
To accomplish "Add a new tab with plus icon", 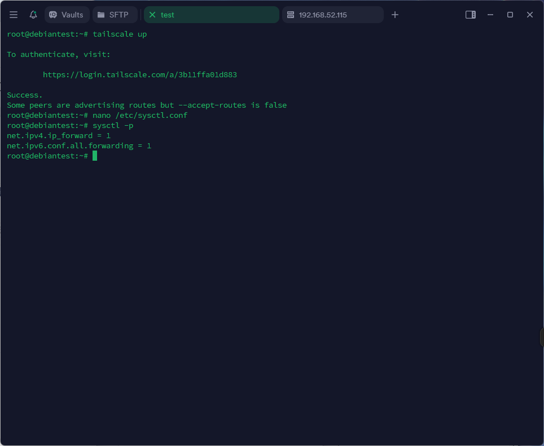I will click(x=395, y=15).
